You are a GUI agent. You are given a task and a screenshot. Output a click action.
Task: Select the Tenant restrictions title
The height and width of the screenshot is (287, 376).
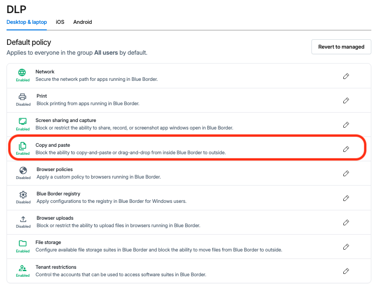coord(56,267)
